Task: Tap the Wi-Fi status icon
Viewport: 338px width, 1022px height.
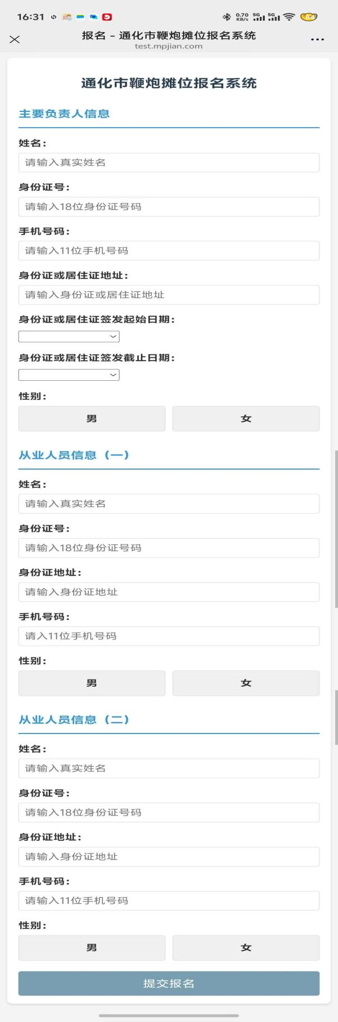Action: [x=289, y=17]
